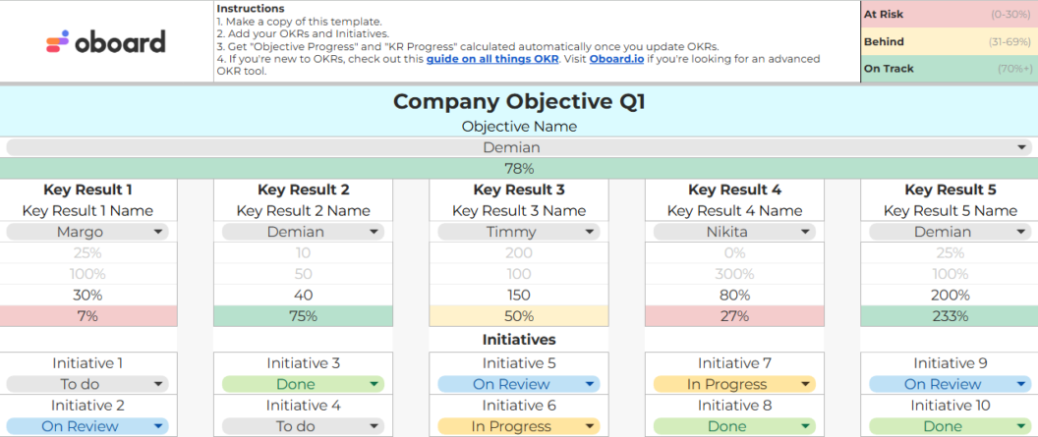
Task: Select the Key Result 3 header
Action: coord(519,190)
